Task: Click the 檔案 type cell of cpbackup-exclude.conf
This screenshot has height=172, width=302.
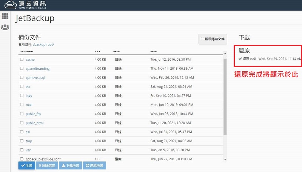Action: click(118, 159)
